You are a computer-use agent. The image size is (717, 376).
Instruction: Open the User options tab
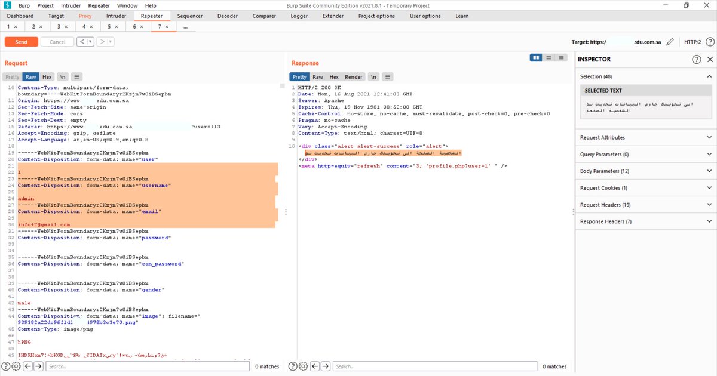click(425, 16)
